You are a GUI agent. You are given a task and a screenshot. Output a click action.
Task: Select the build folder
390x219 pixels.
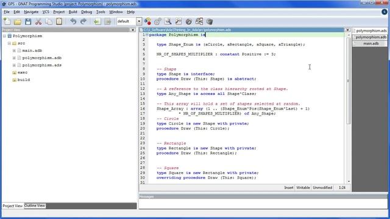(24, 80)
